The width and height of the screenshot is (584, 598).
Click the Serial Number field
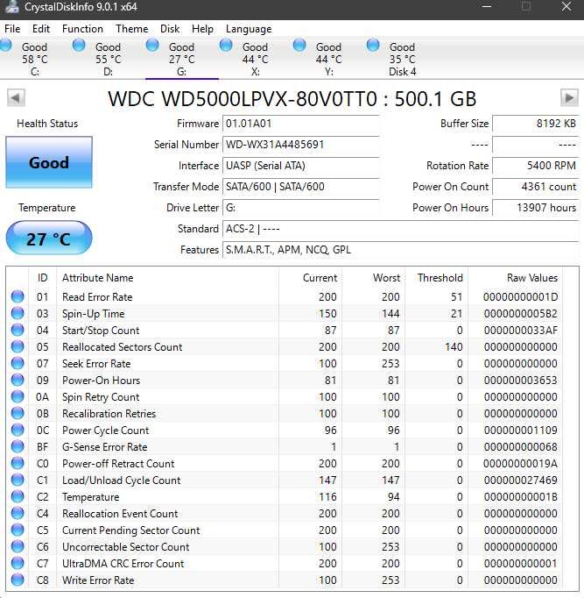coord(301,145)
